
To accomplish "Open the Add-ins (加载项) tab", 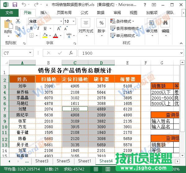I will (x=152, y=13).
